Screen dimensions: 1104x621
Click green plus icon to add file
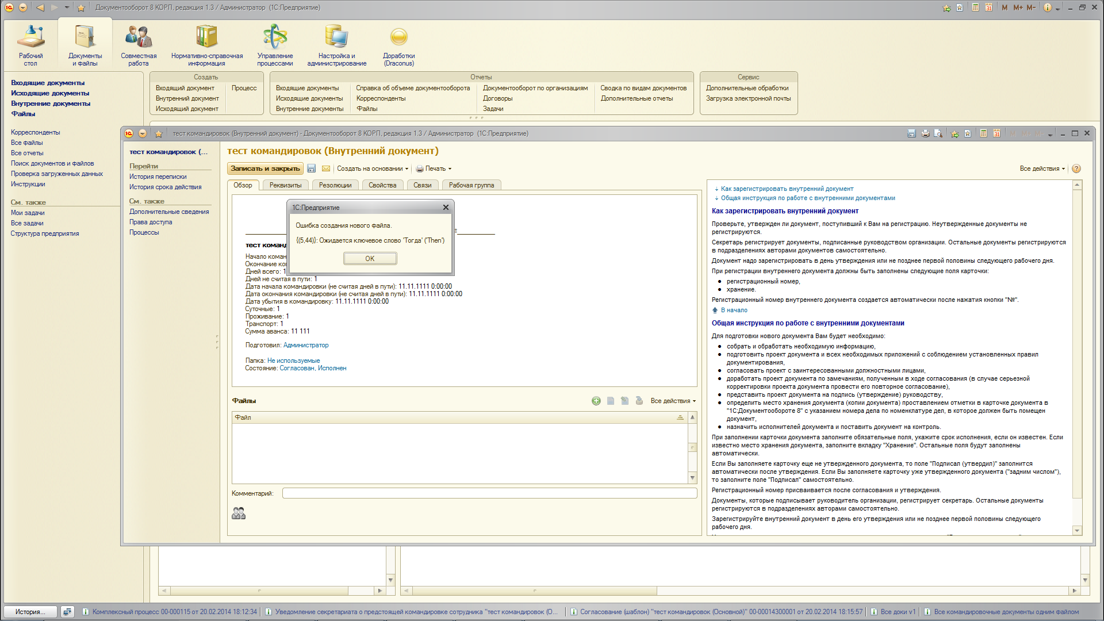pyautogui.click(x=596, y=401)
